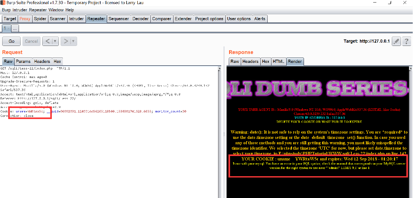Switch to the Sequencer tab

pyautogui.click(x=119, y=19)
